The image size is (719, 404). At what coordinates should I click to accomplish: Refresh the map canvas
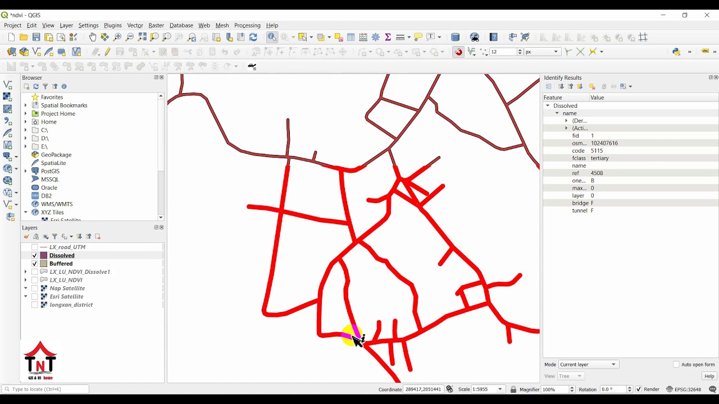click(253, 37)
